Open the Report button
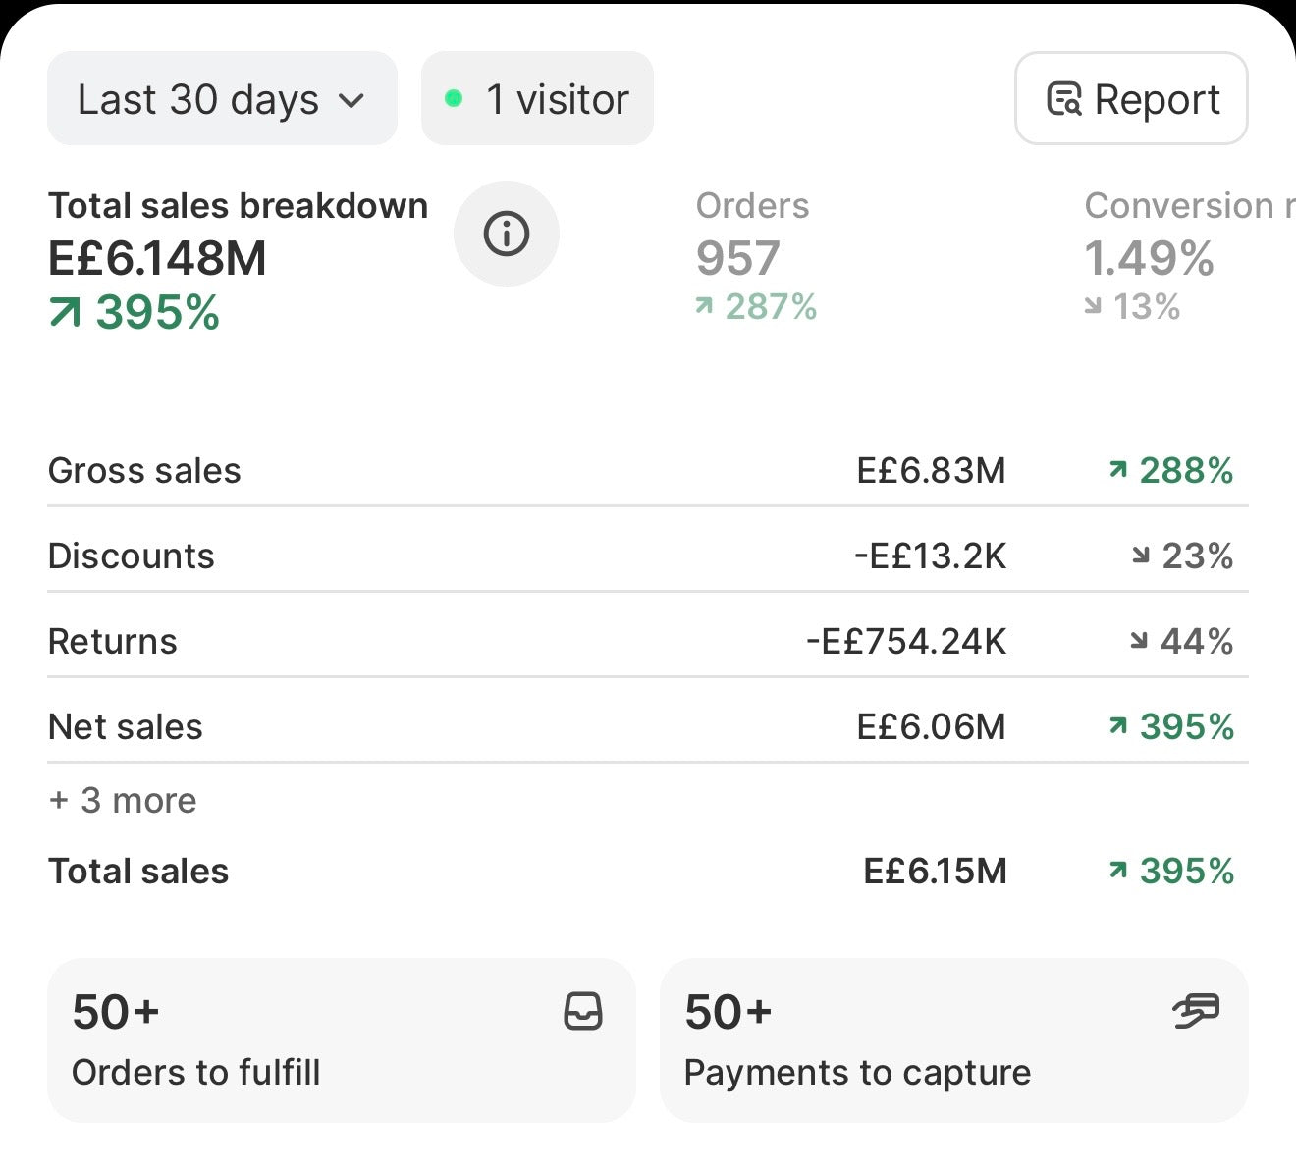 [x=1131, y=98]
